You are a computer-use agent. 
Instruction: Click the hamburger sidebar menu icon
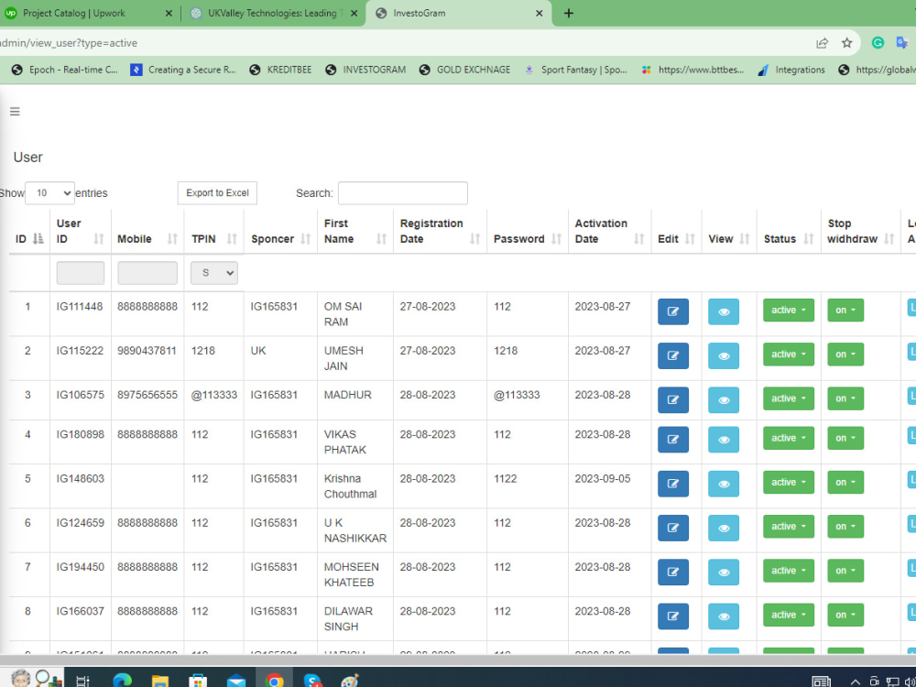[x=15, y=111]
